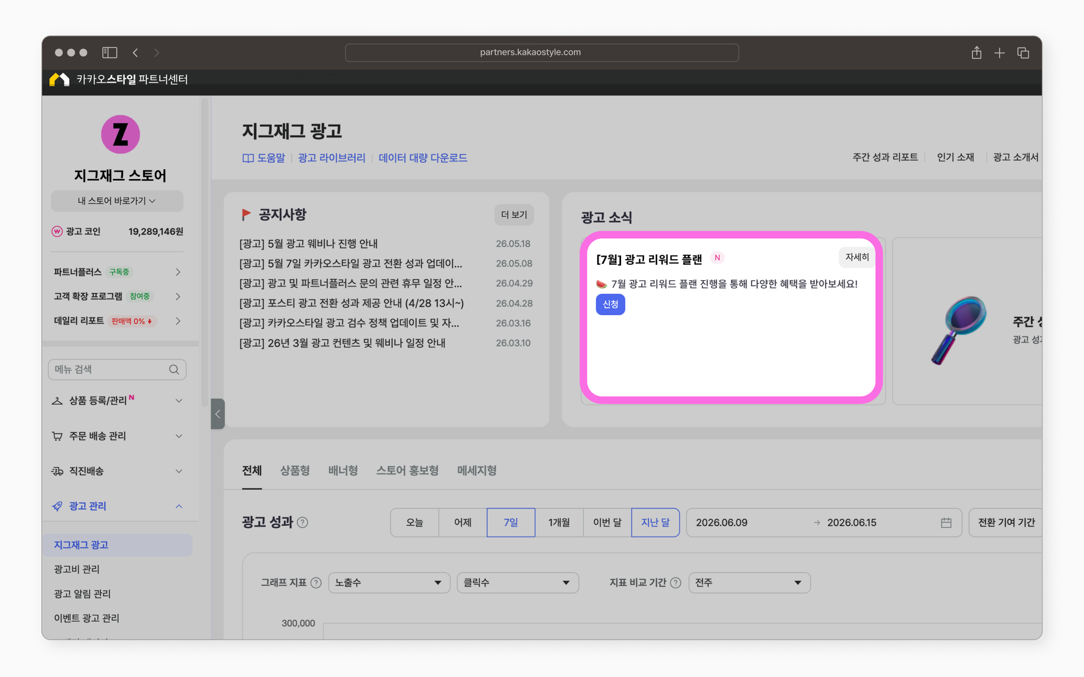Go back with the browser back arrow
1084x677 pixels.
coord(135,53)
